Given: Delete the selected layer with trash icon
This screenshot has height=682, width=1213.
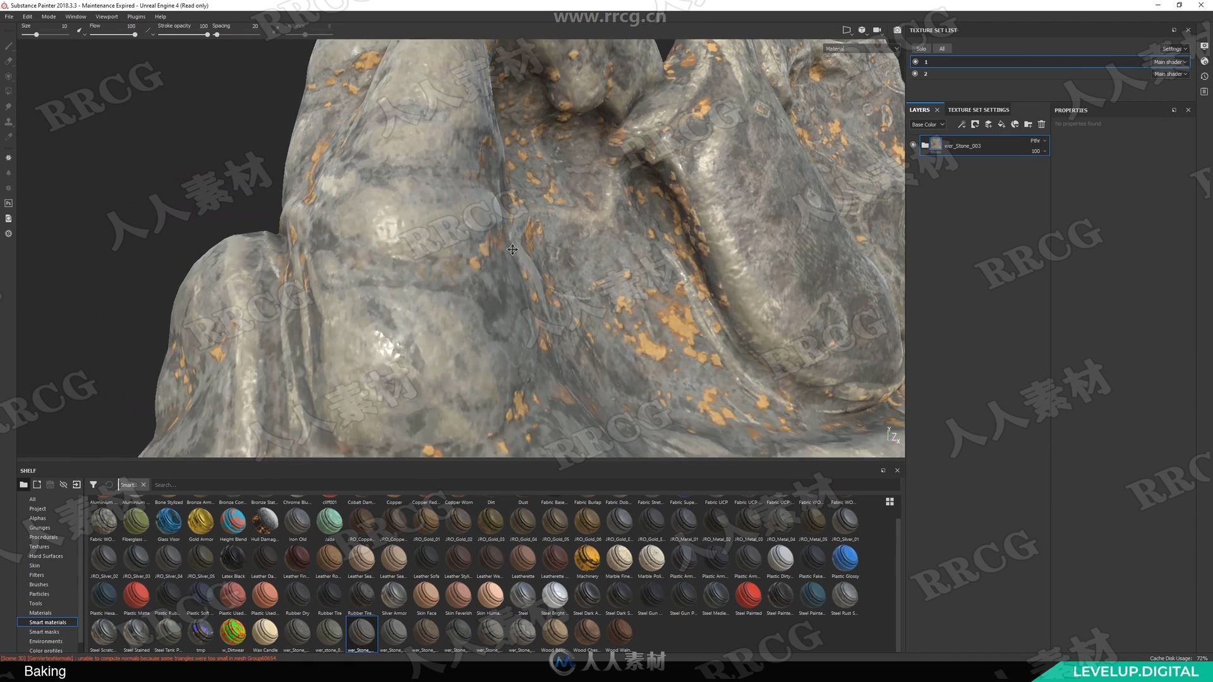Looking at the screenshot, I should (1041, 124).
